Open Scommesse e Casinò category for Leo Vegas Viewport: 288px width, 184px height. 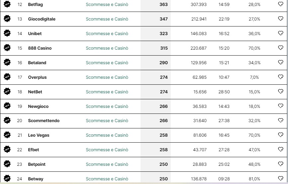click(x=107, y=135)
